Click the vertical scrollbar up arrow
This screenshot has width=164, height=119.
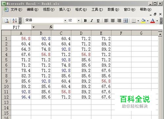pos(160,34)
